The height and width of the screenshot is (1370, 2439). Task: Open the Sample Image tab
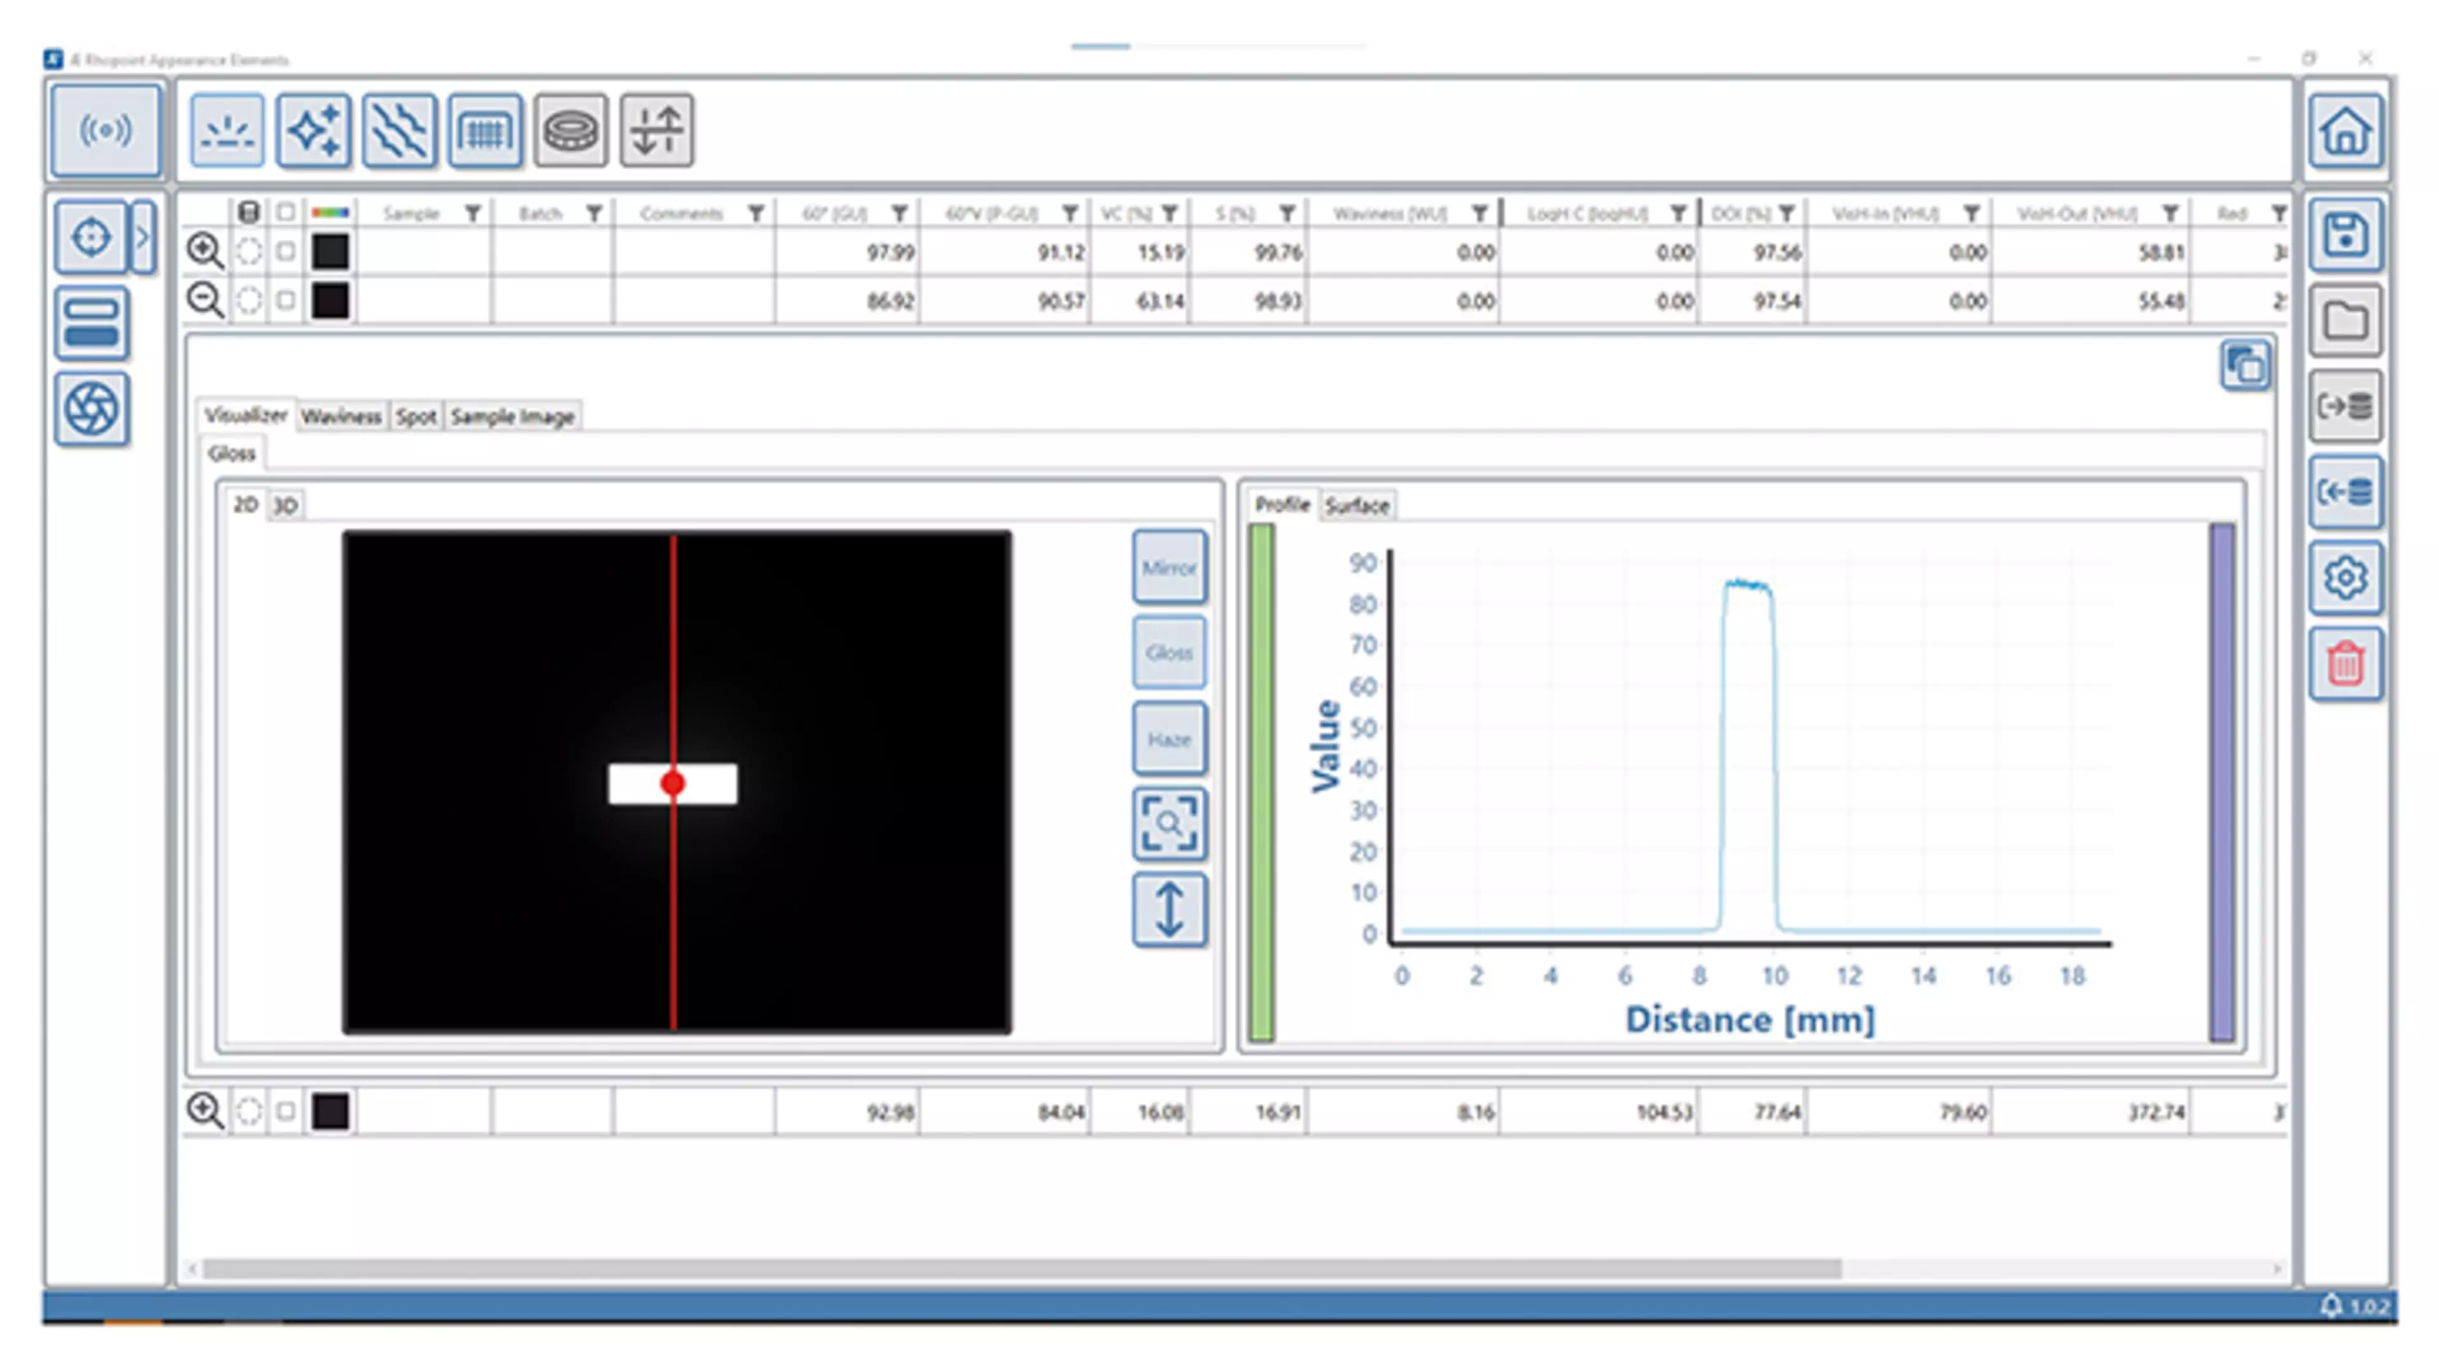click(512, 417)
